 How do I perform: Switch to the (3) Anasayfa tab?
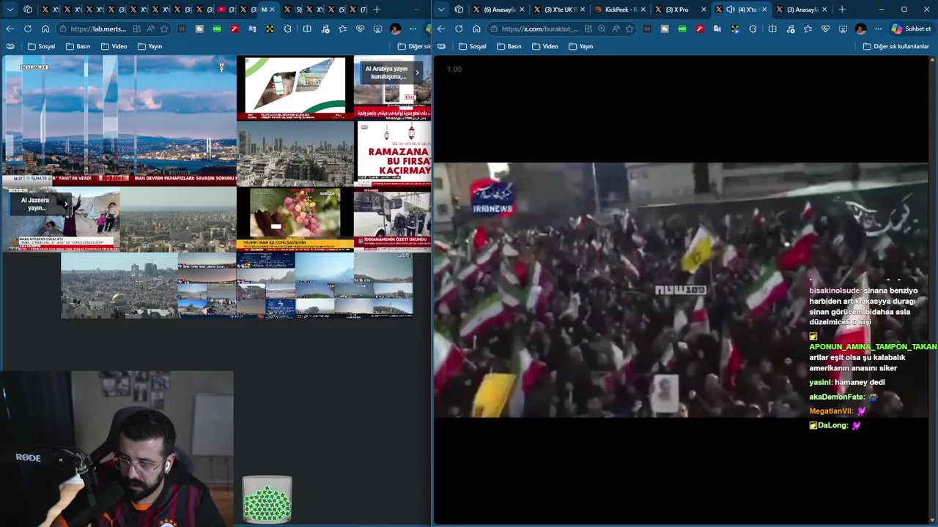point(800,10)
